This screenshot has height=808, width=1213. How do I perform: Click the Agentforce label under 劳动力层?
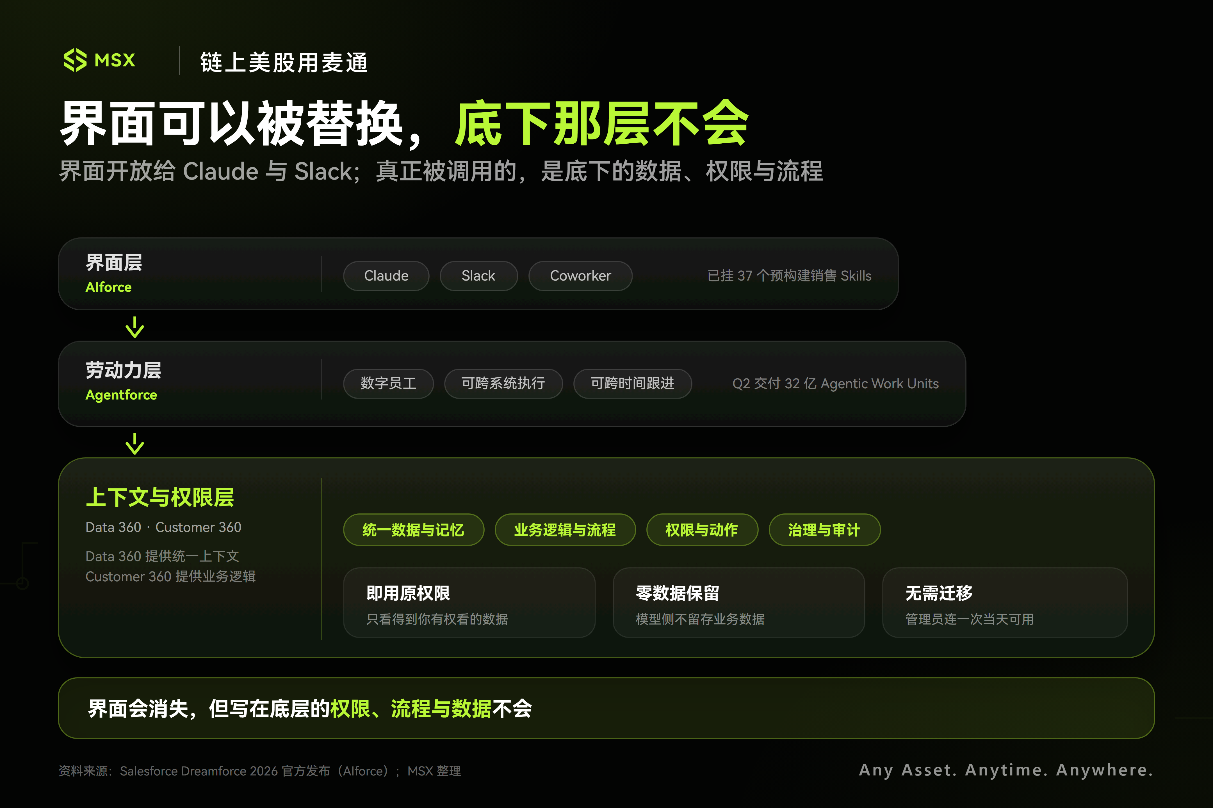click(121, 395)
